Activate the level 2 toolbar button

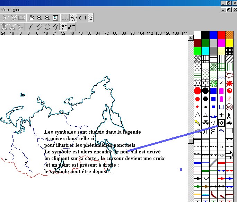pyautogui.click(x=91, y=18)
